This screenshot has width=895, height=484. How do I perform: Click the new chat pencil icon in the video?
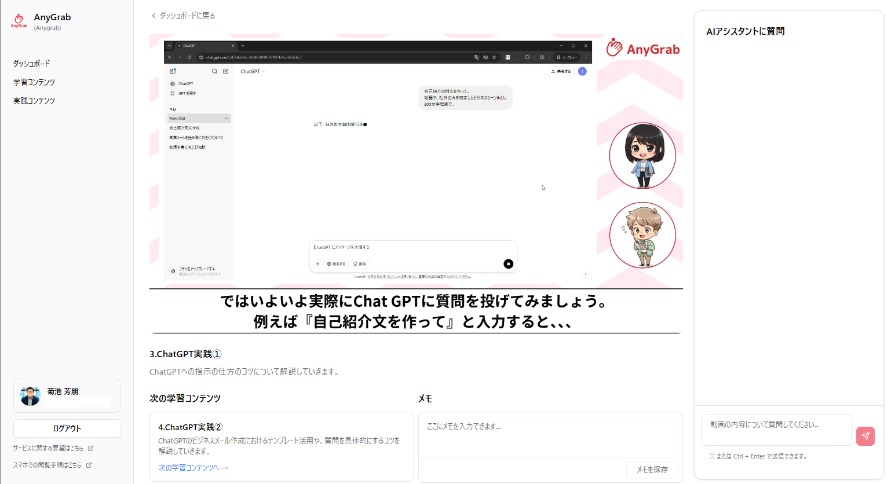click(x=226, y=71)
